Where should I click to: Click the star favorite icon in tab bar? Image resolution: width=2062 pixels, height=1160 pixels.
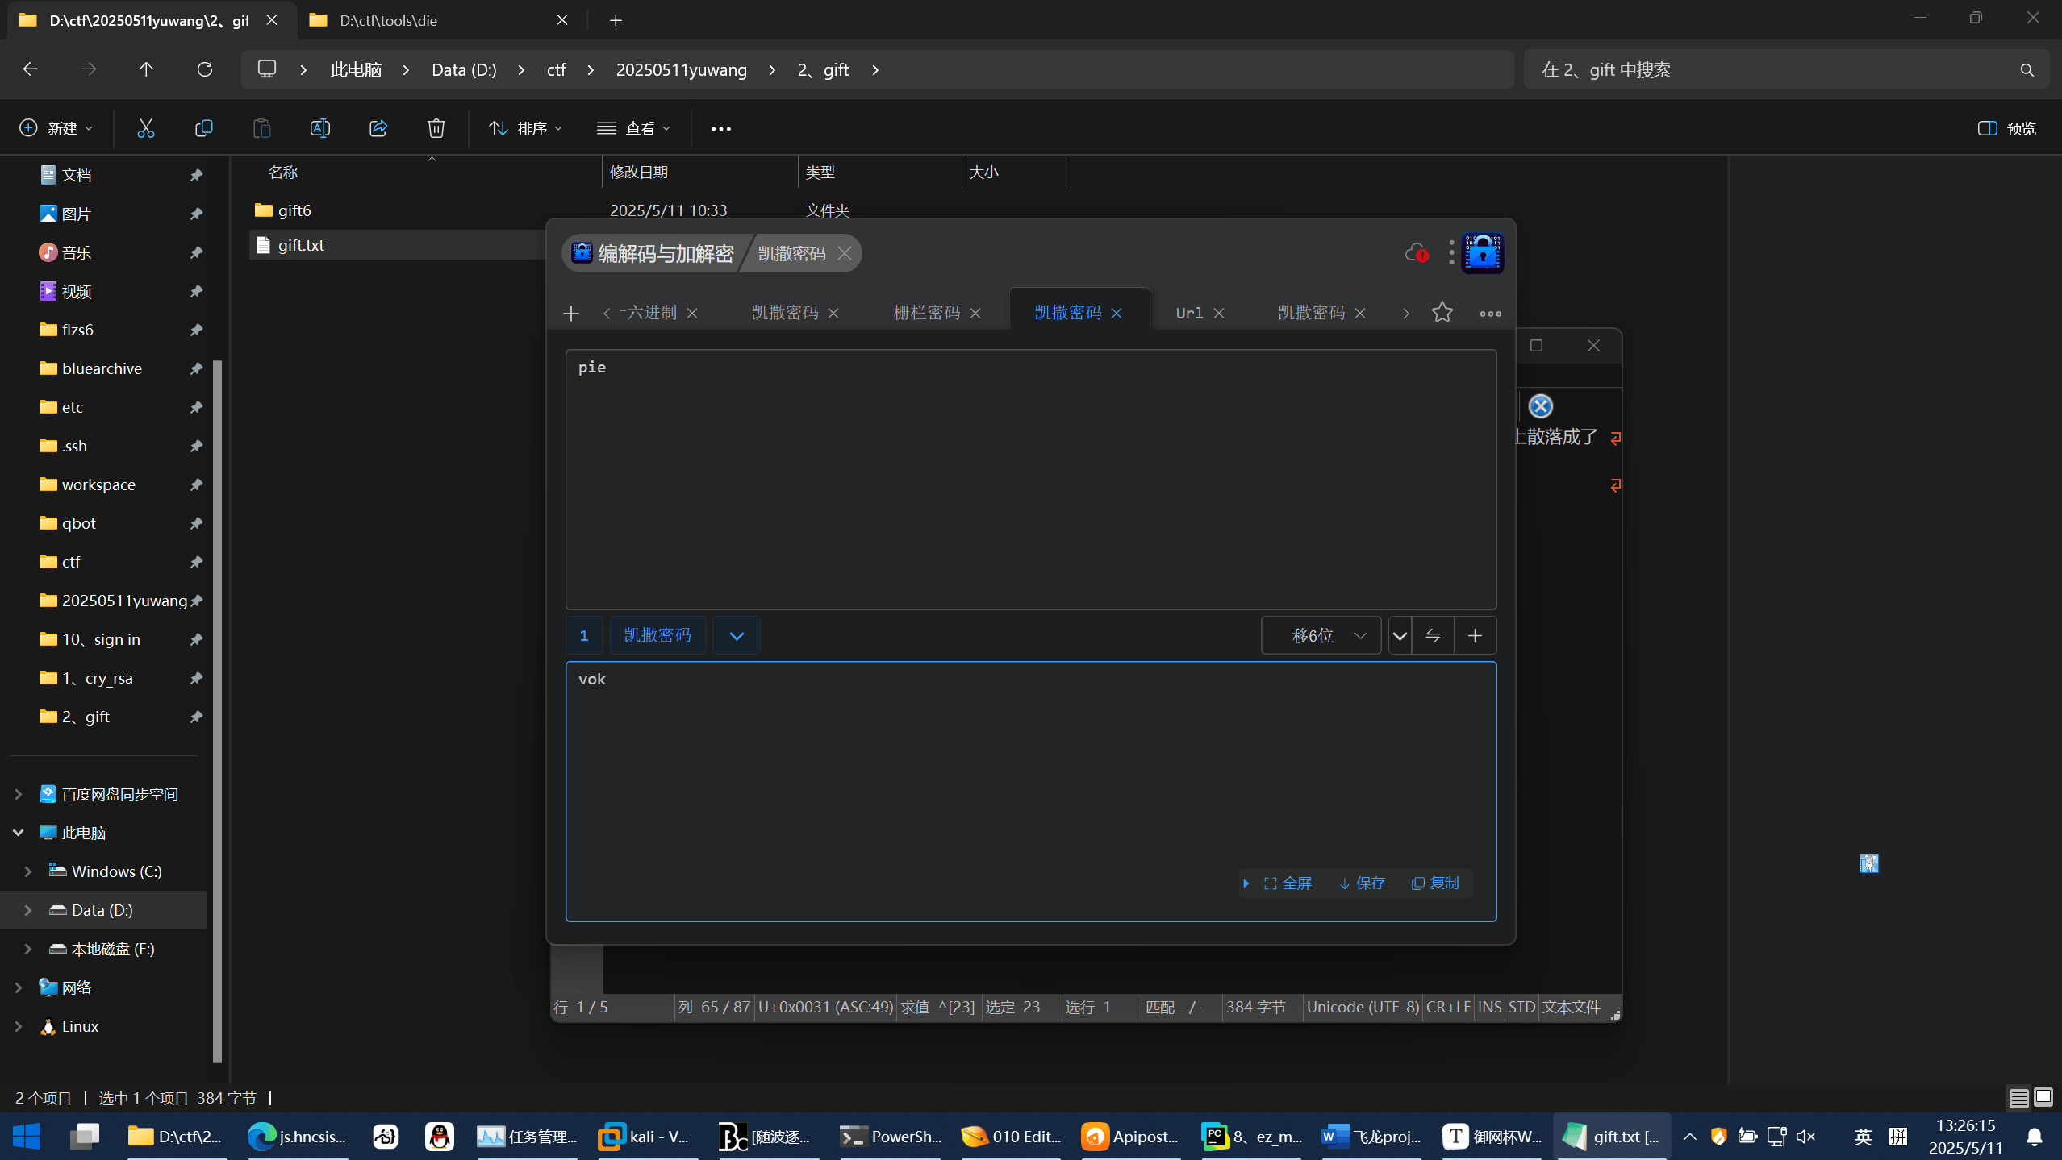(1442, 312)
